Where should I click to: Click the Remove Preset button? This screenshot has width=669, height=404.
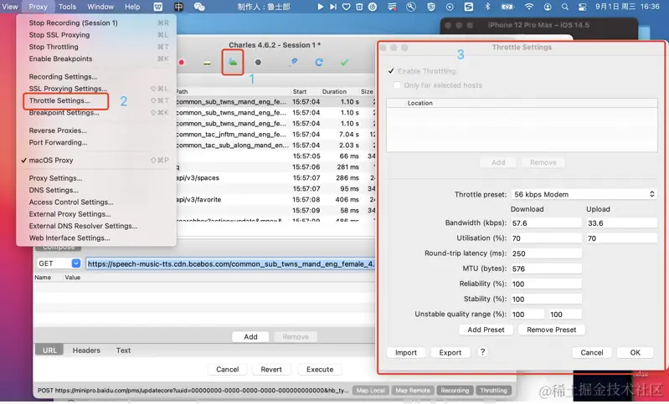pos(551,330)
